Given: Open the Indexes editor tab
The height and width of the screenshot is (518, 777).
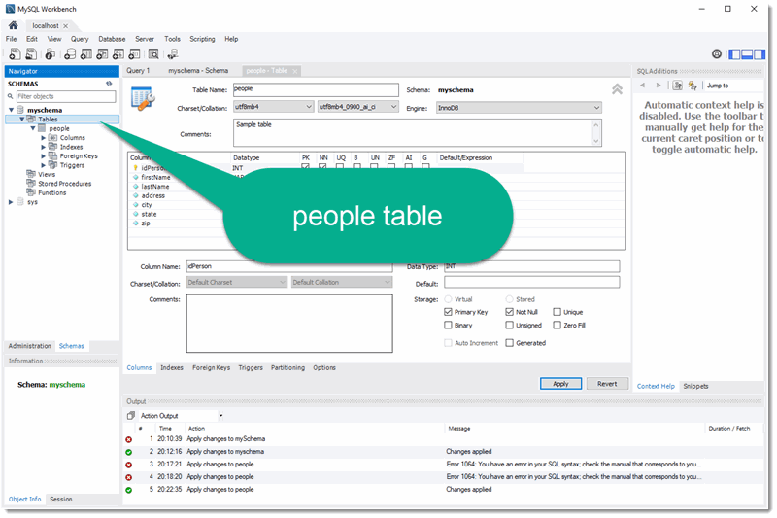Looking at the screenshot, I should pyautogui.click(x=172, y=367).
